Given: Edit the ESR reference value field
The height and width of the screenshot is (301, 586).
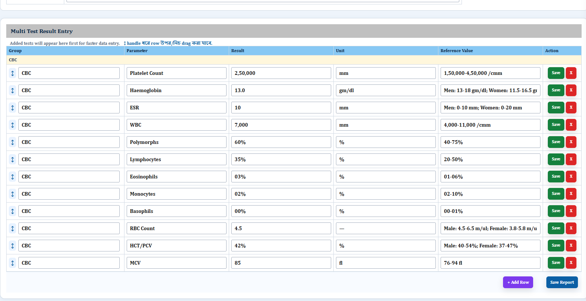Looking at the screenshot, I should (491, 108).
